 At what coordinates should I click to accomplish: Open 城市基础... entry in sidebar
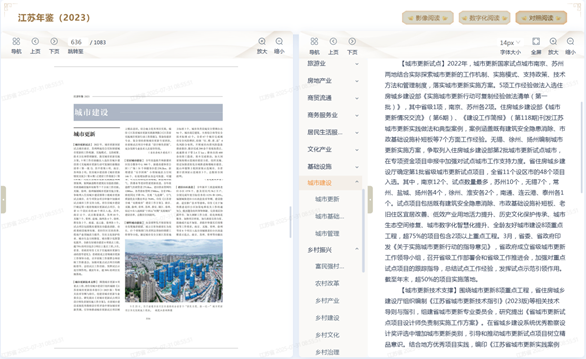(x=330, y=216)
